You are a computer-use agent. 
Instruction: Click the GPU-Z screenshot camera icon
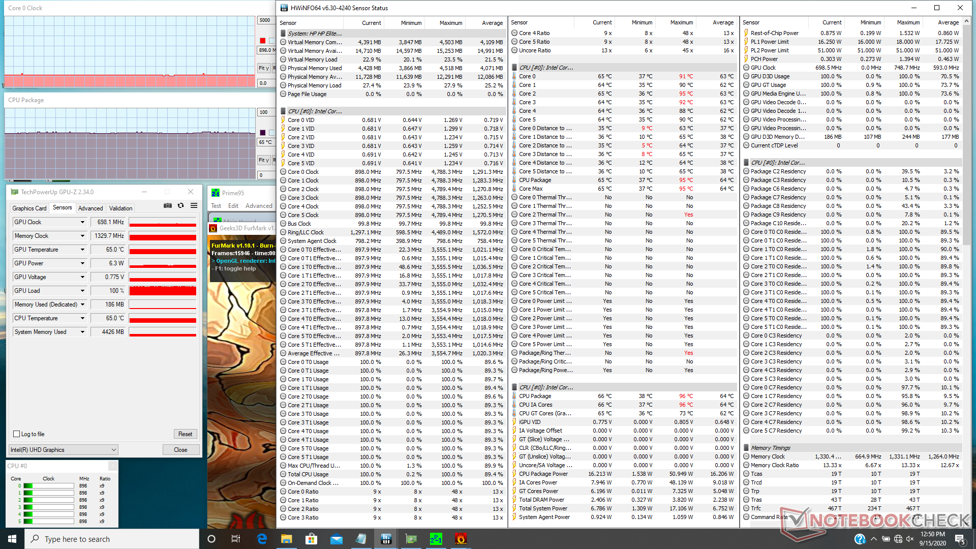pos(167,206)
